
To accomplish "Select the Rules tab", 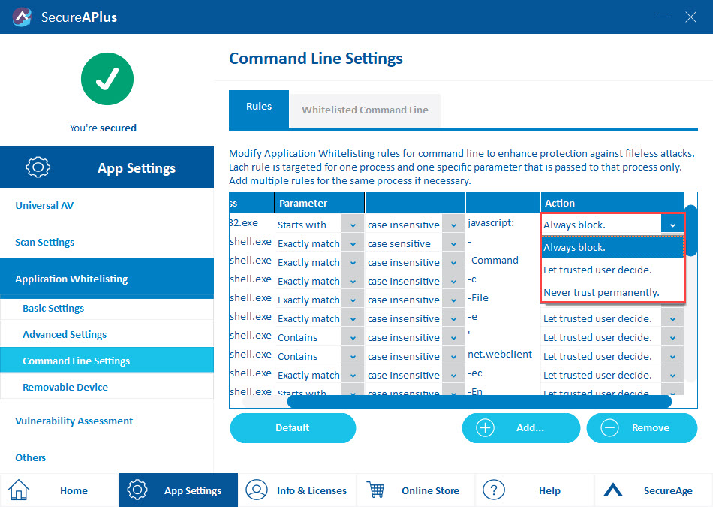I will click(x=259, y=107).
